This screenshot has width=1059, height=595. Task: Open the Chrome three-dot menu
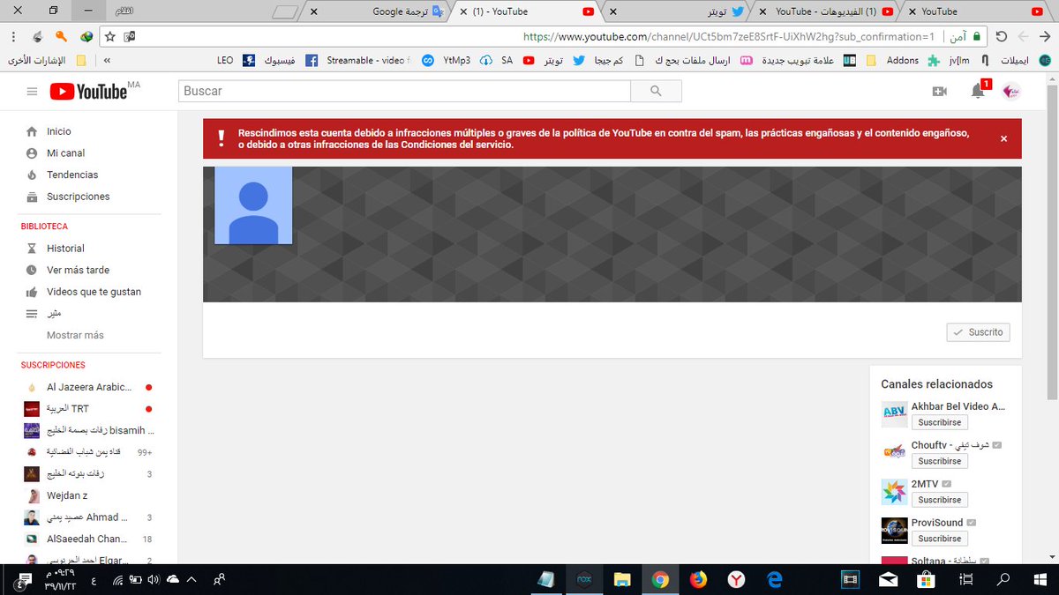(14, 37)
